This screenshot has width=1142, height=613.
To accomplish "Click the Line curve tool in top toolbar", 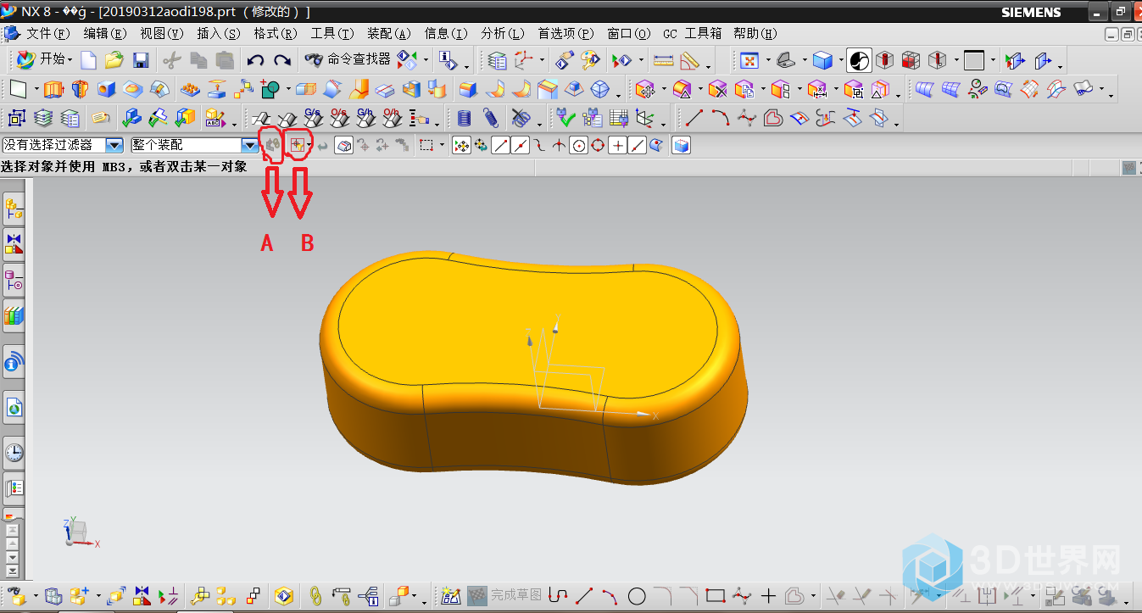I will (x=694, y=118).
